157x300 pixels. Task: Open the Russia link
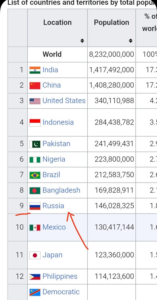pyautogui.click(x=53, y=206)
